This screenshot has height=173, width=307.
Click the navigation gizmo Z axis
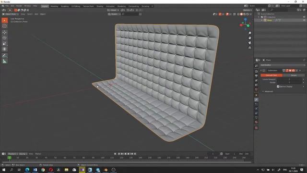[245, 19]
